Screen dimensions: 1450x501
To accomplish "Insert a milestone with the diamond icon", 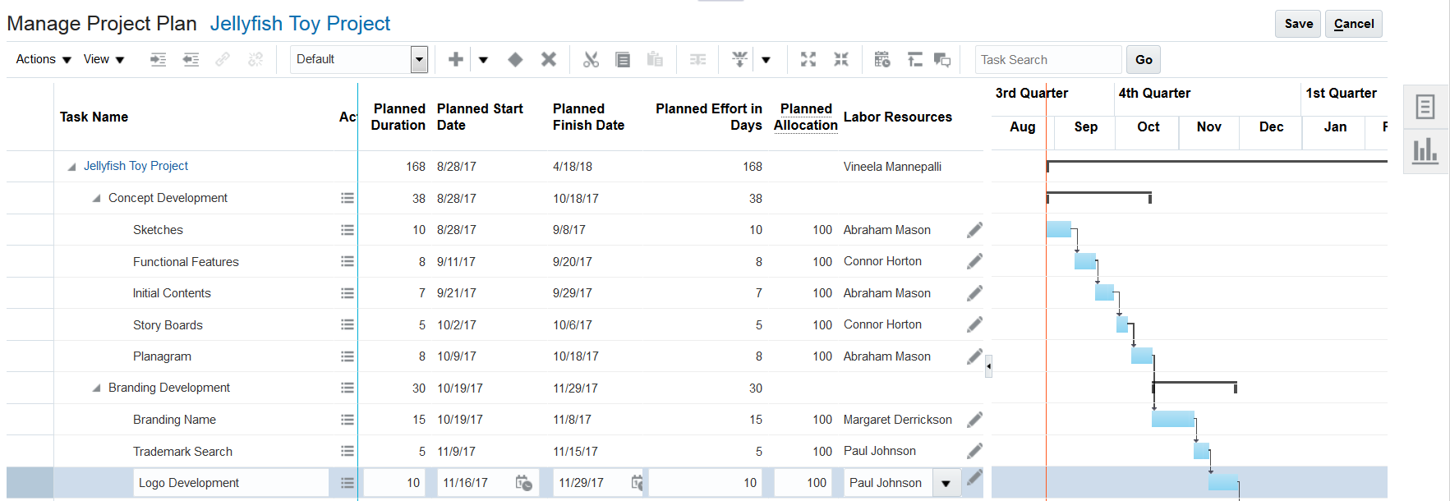I will [x=515, y=59].
